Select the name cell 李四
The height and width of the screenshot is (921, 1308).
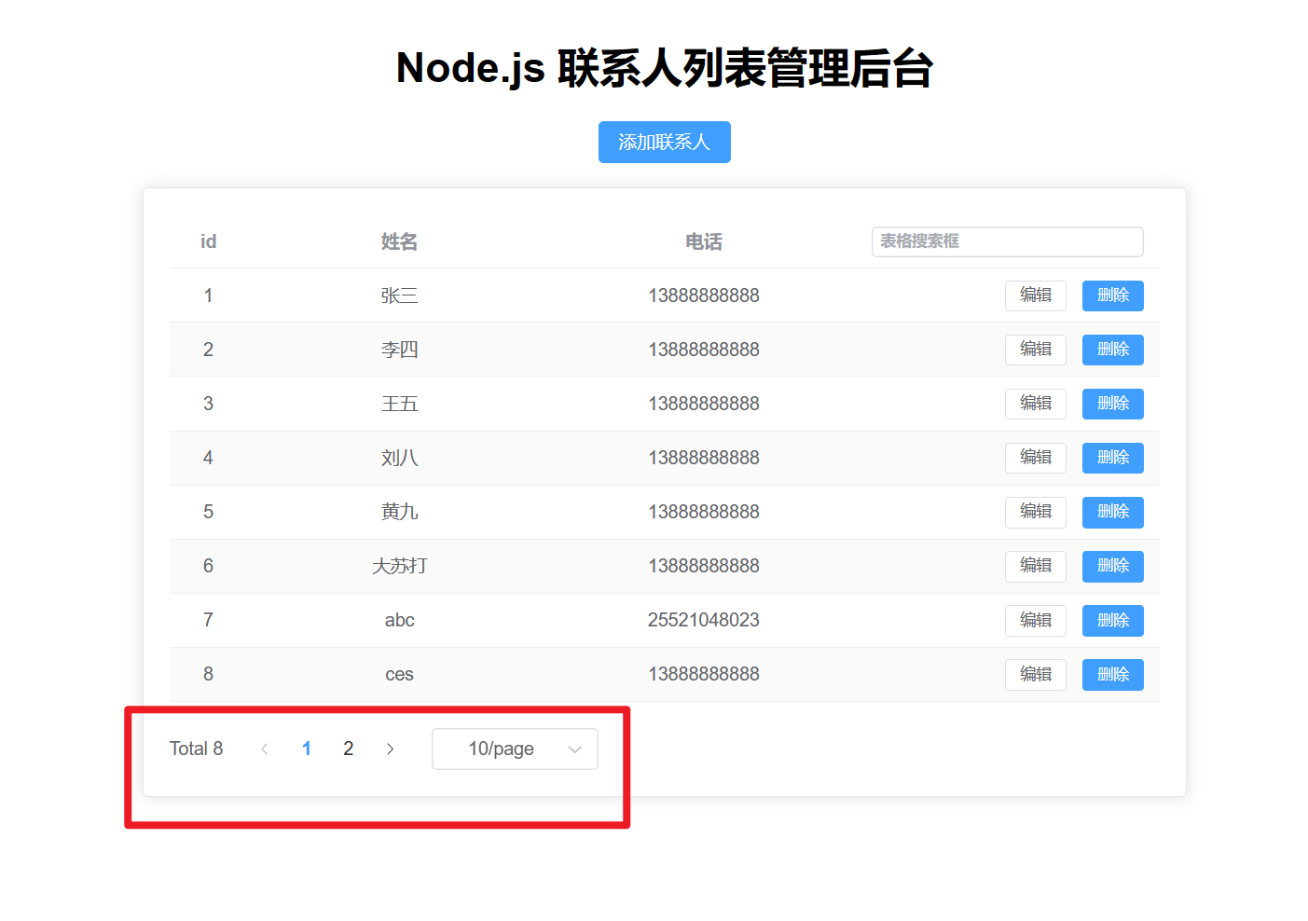[399, 350]
